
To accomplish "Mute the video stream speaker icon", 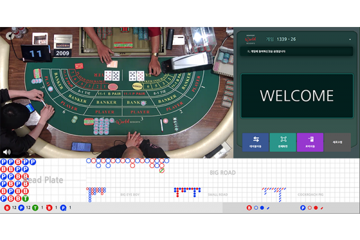I will click(x=7, y=152).
